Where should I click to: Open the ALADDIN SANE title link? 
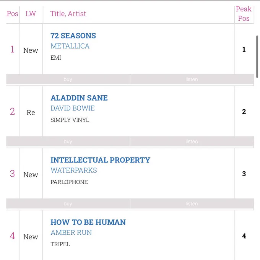79,98
